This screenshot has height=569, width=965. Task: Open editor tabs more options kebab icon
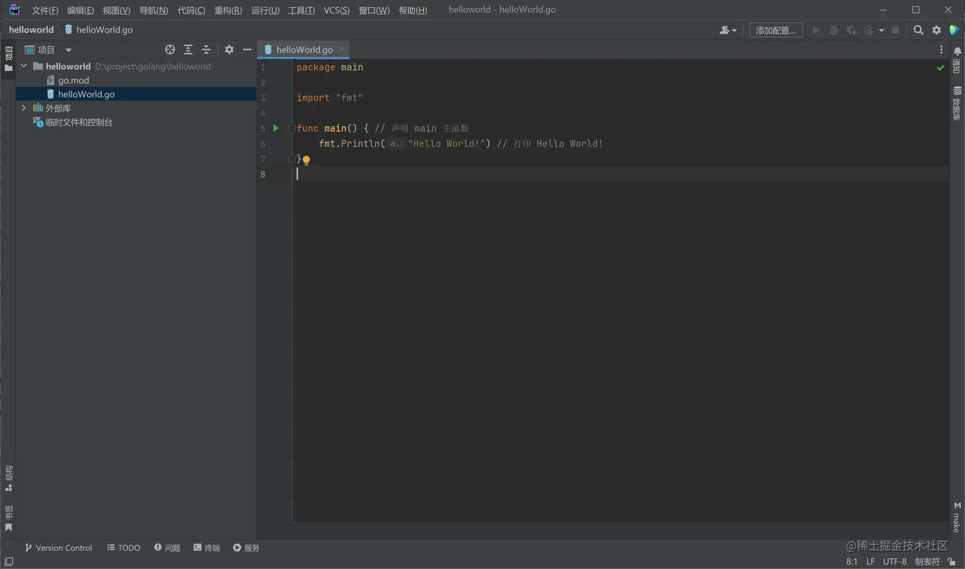click(941, 49)
